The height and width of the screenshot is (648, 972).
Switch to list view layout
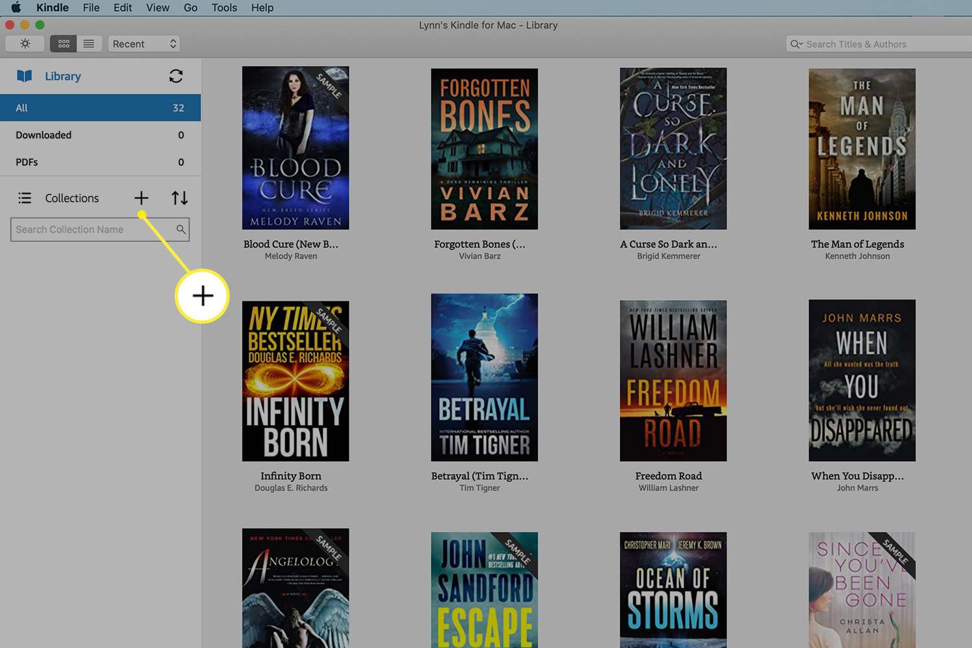point(89,43)
